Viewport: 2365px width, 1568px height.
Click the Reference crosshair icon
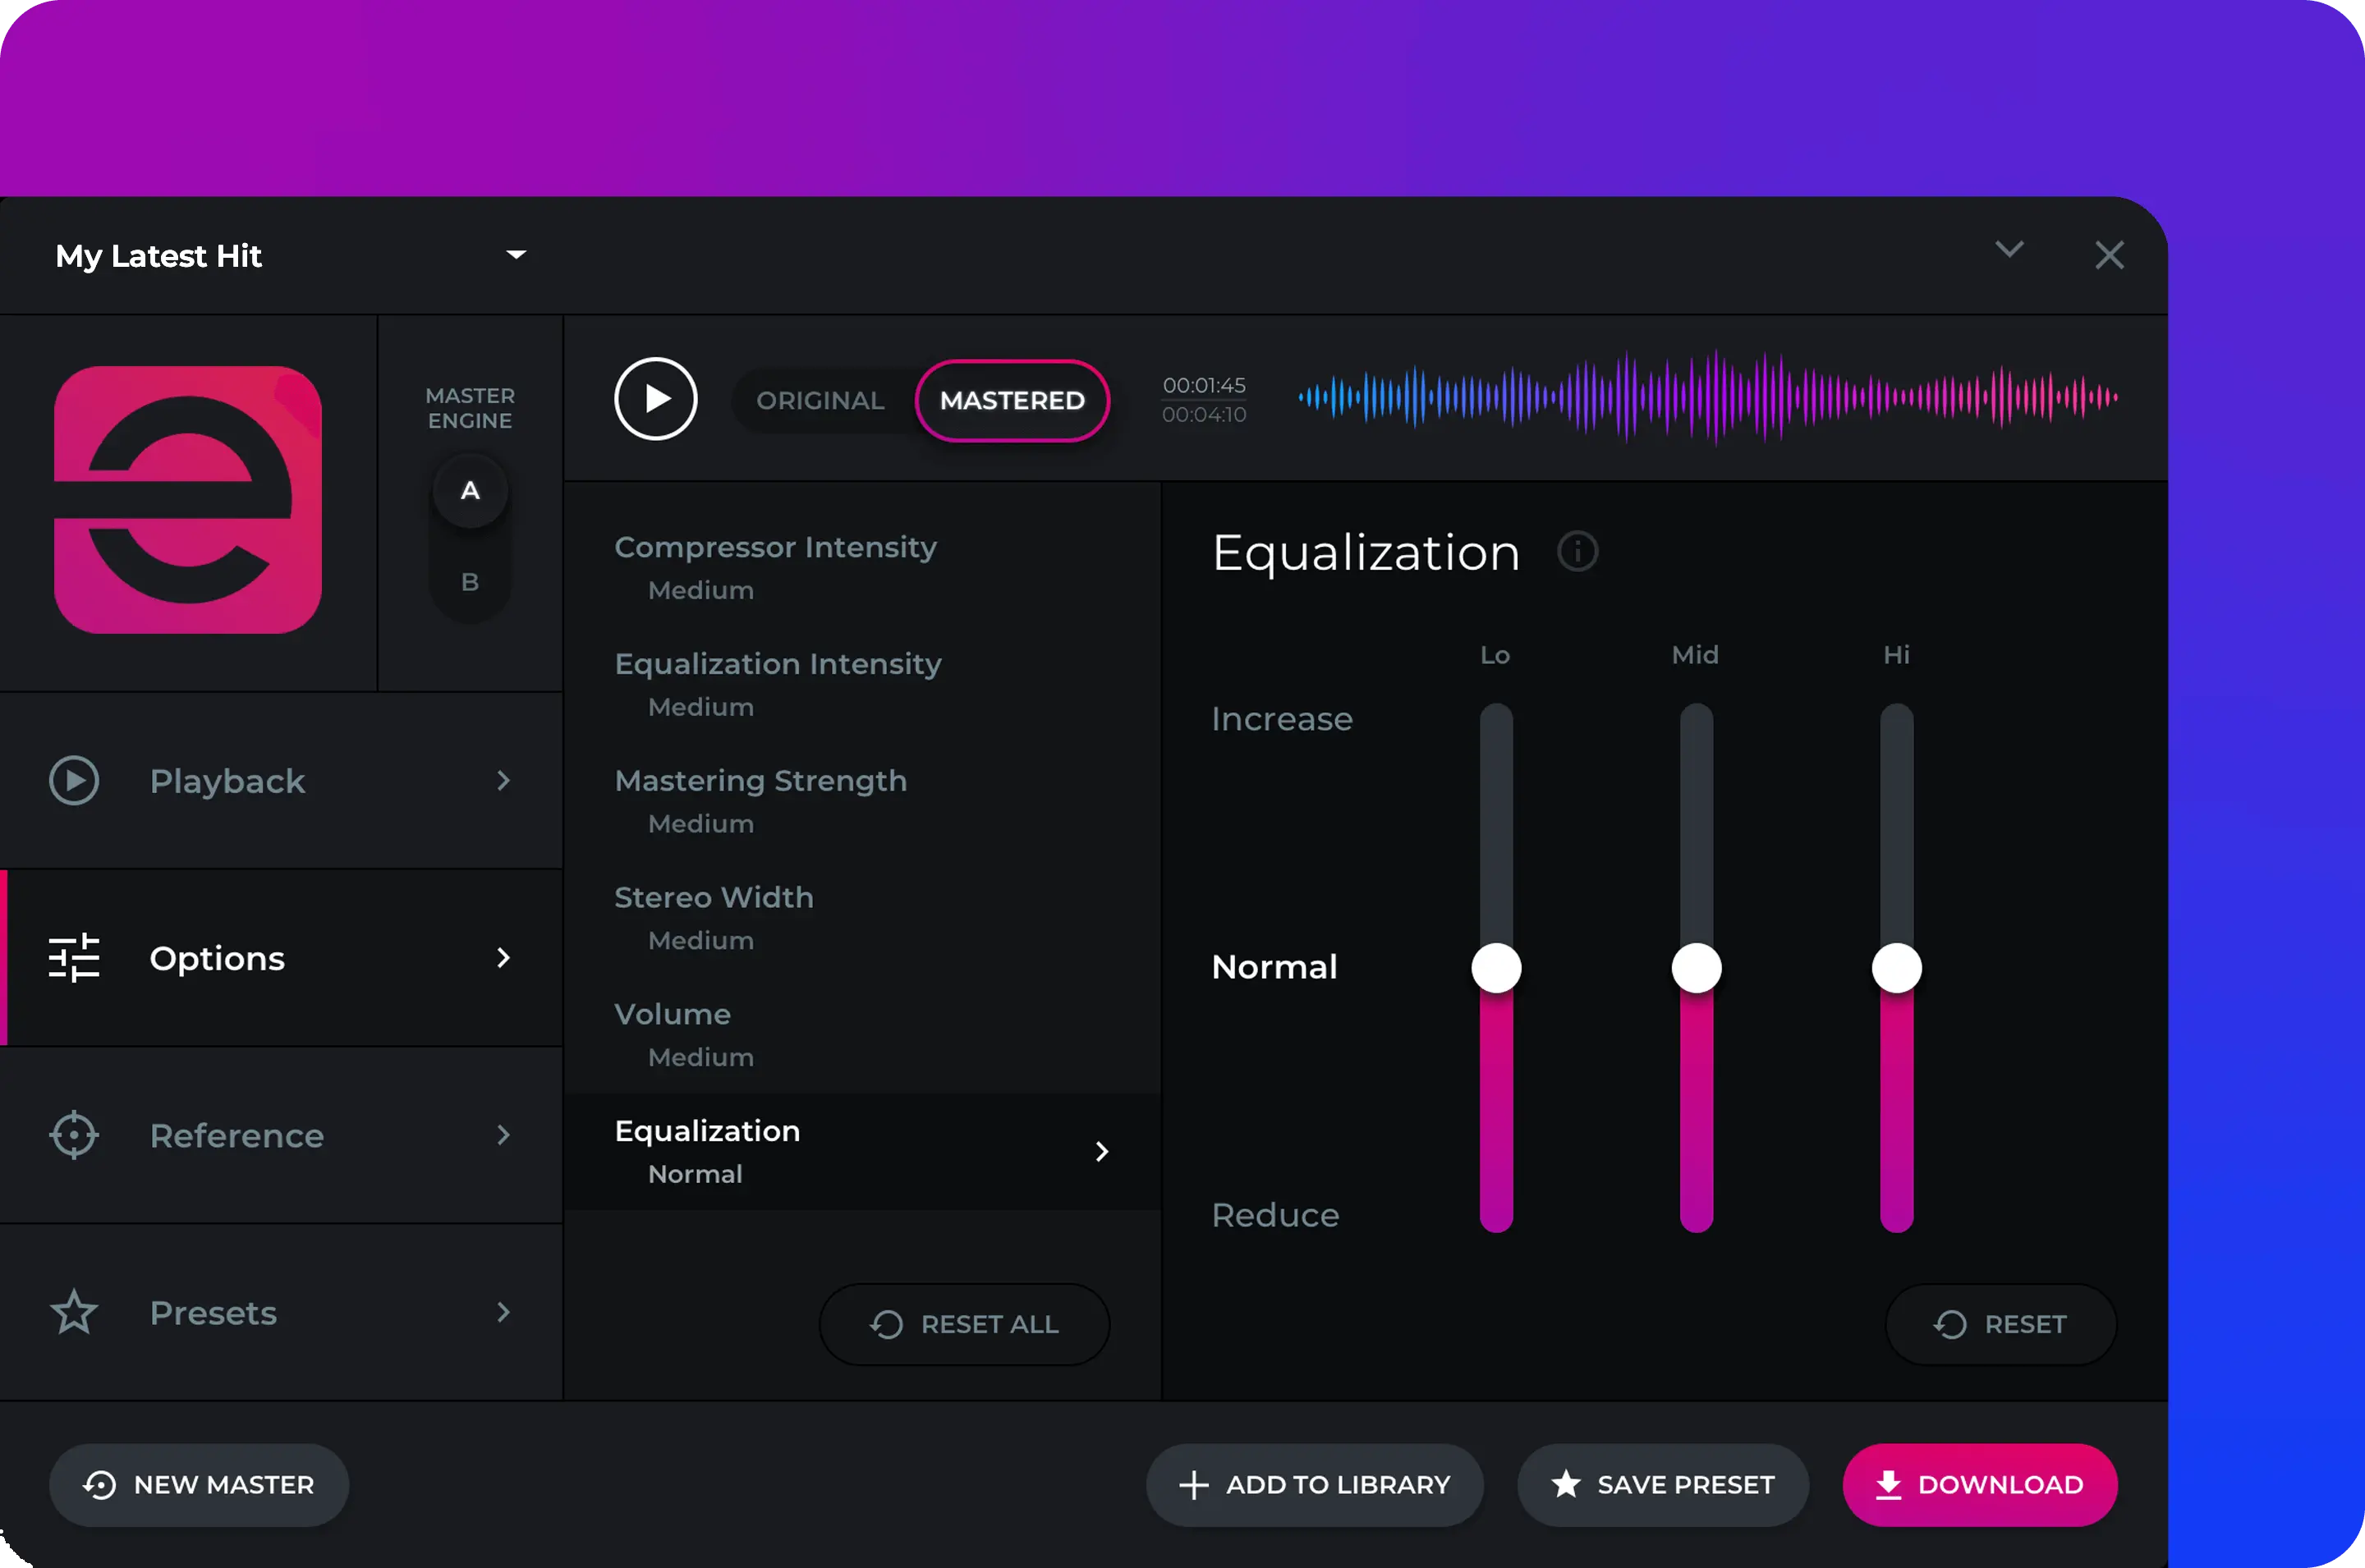pos(74,1135)
